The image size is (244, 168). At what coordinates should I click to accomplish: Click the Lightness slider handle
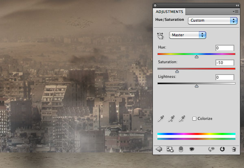click(x=196, y=86)
